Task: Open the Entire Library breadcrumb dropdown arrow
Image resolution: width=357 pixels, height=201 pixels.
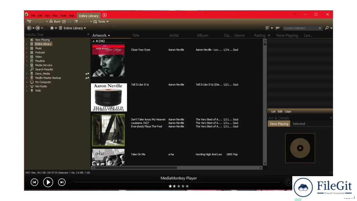Action: click(85, 28)
